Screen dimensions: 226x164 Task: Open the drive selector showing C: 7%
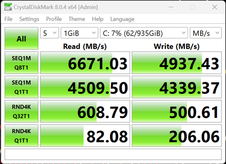(144, 33)
